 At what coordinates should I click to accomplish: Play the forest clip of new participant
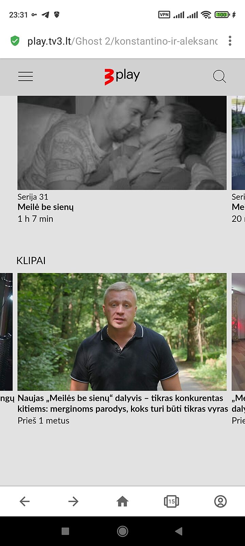point(122,332)
